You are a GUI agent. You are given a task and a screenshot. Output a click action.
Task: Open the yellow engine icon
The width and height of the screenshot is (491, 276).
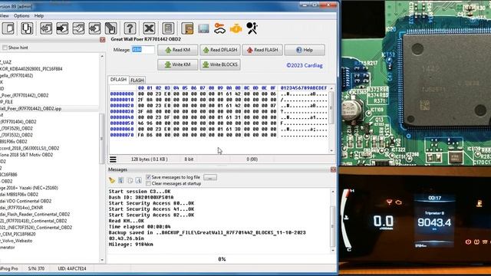pos(236,29)
